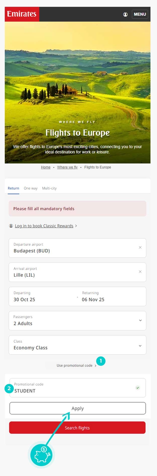Click the green checkmark on the promo code
Screen dimensions: 157x476
tap(137, 388)
